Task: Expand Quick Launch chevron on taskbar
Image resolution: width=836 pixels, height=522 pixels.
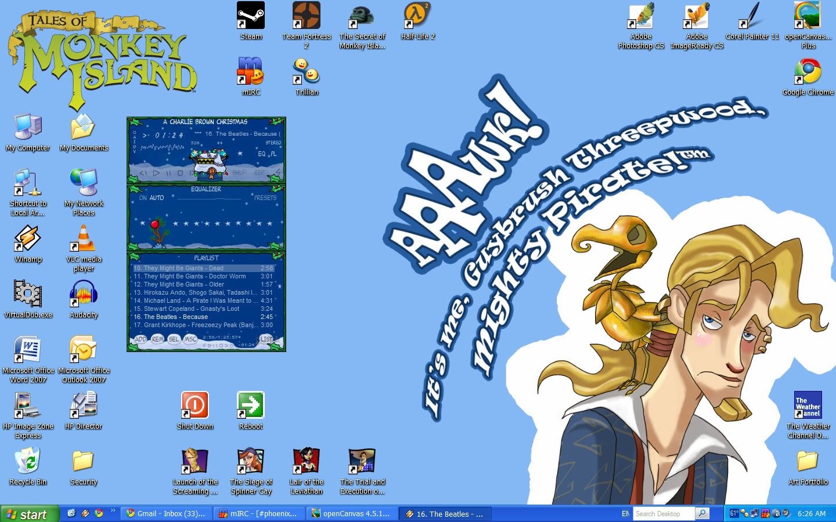Action: pyautogui.click(x=113, y=511)
